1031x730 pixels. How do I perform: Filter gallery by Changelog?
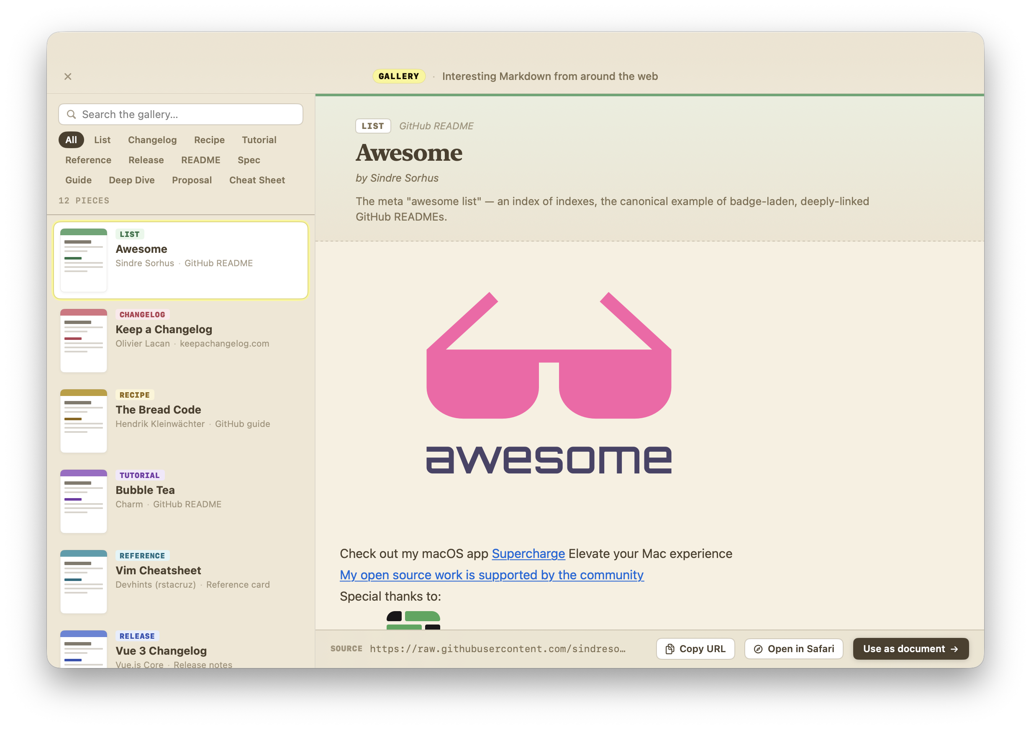[152, 140]
